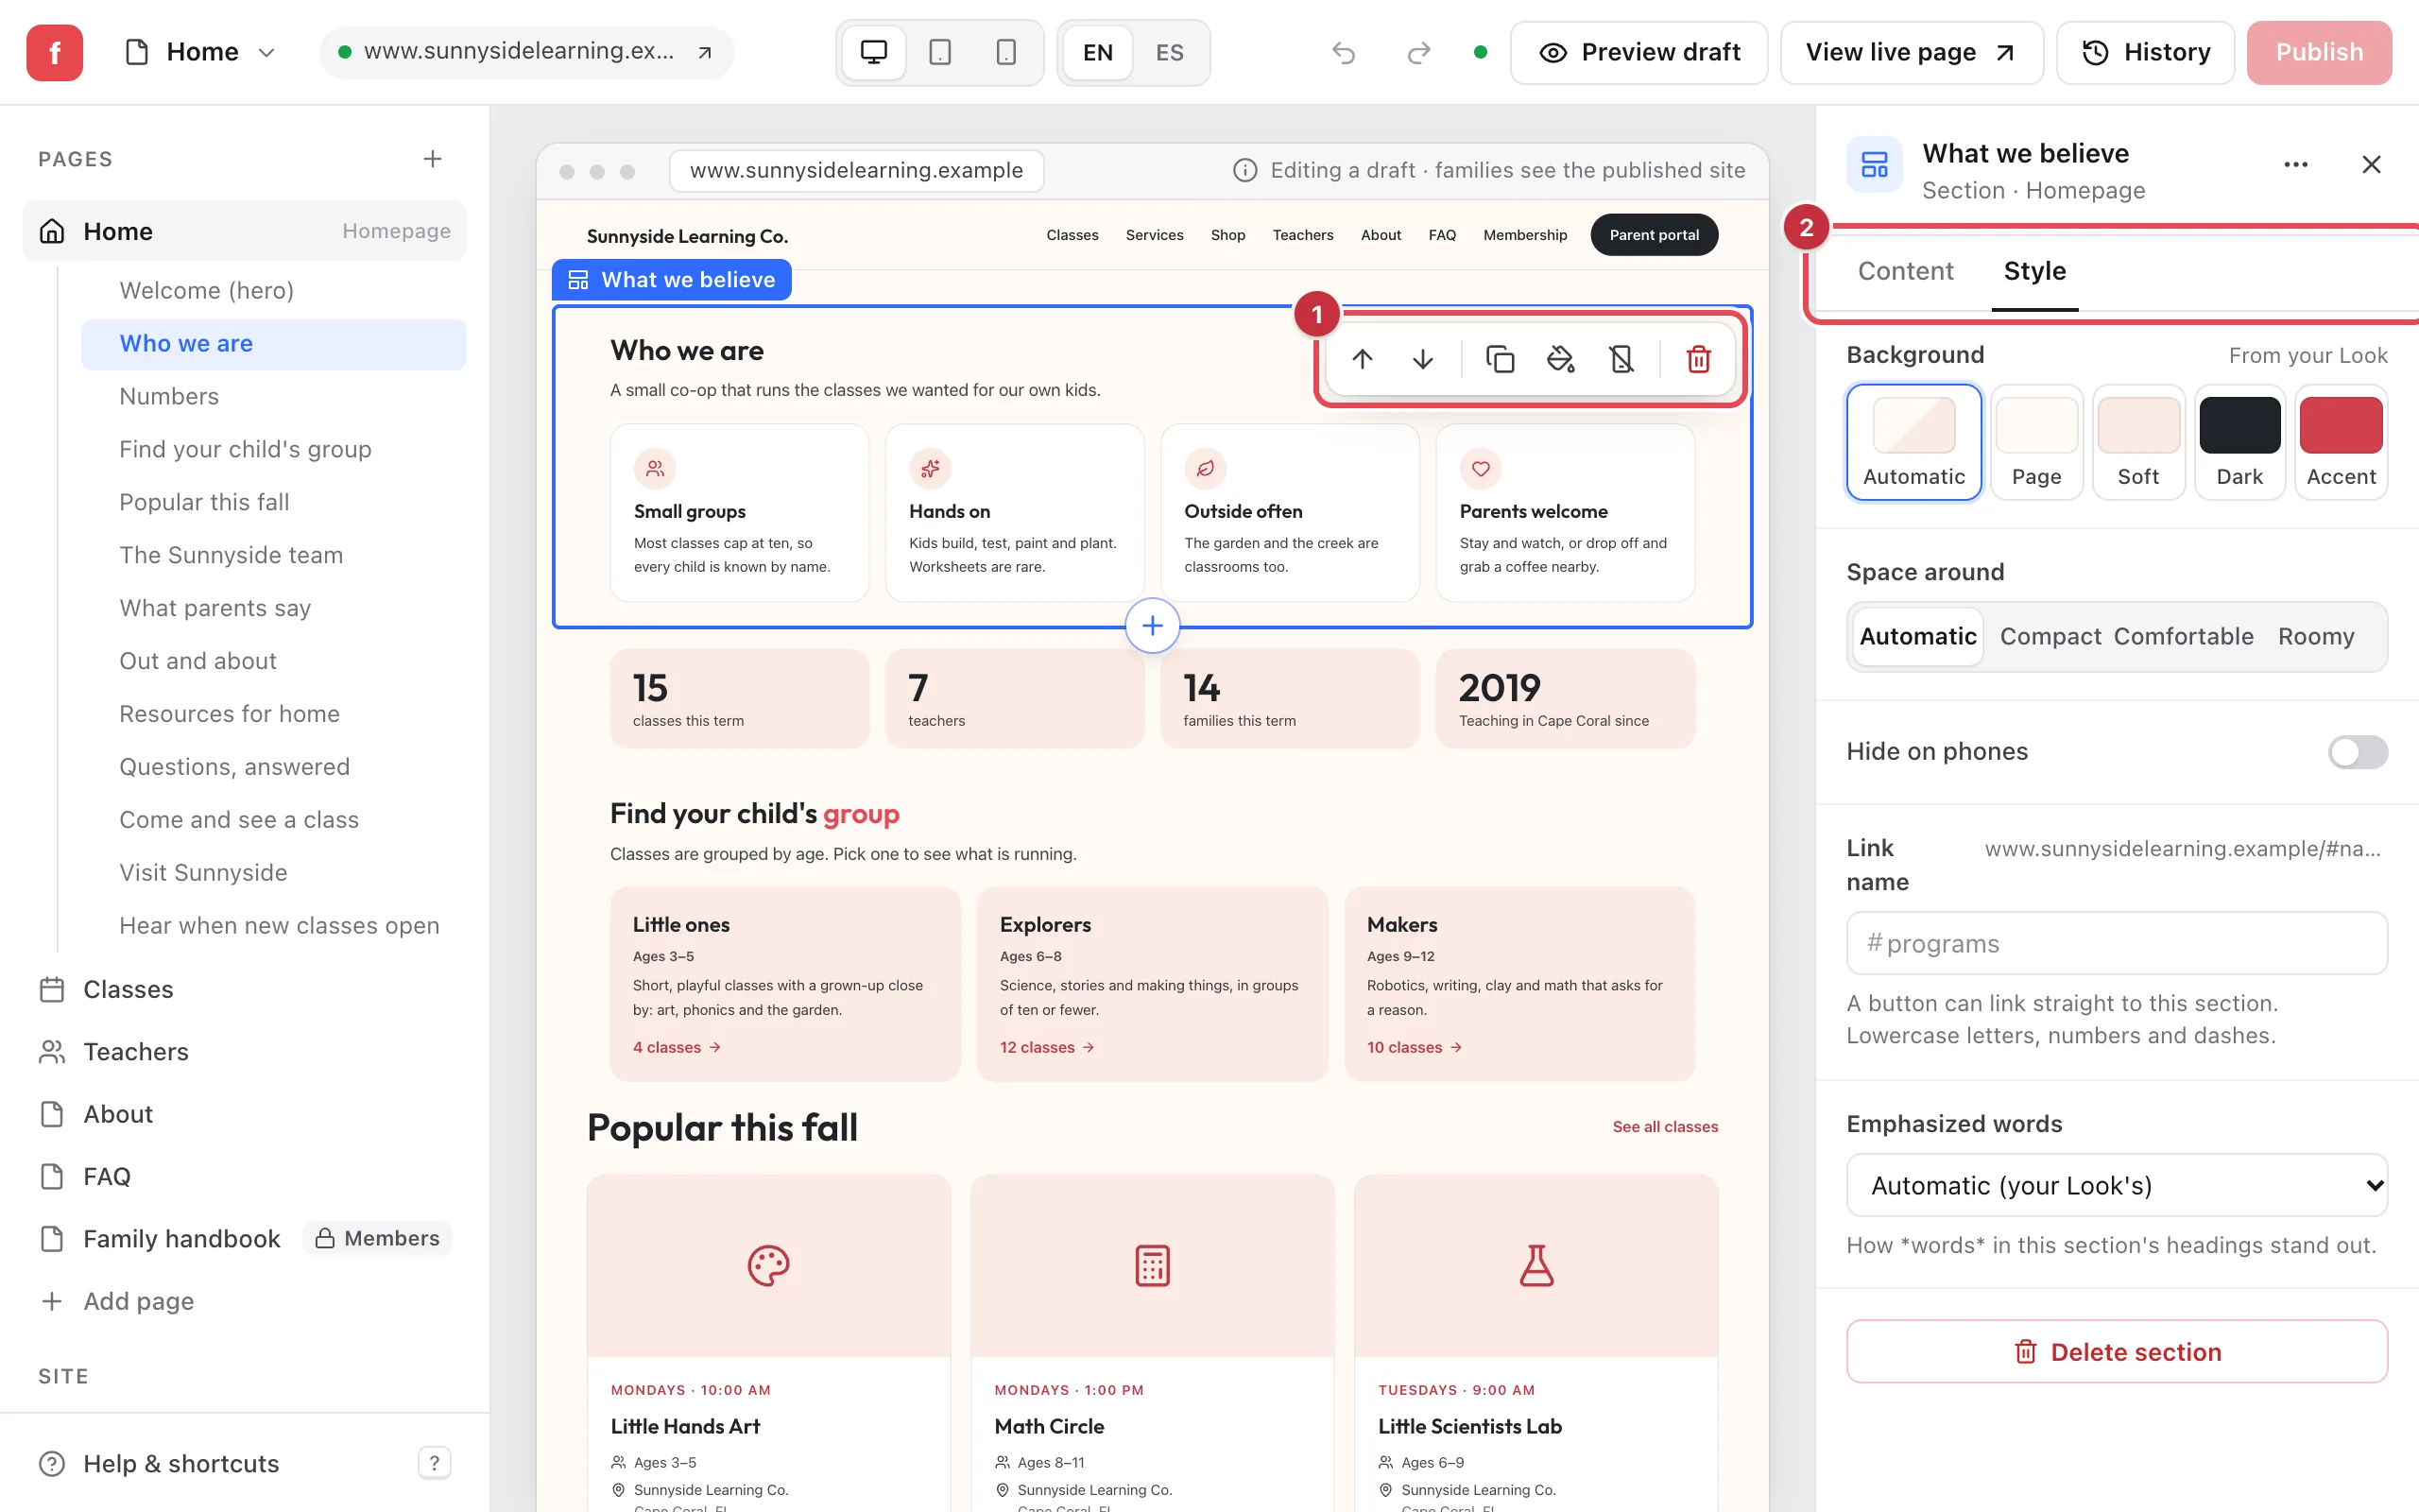2419x1512 pixels.
Task: Select ES language
Action: [x=1170, y=52]
